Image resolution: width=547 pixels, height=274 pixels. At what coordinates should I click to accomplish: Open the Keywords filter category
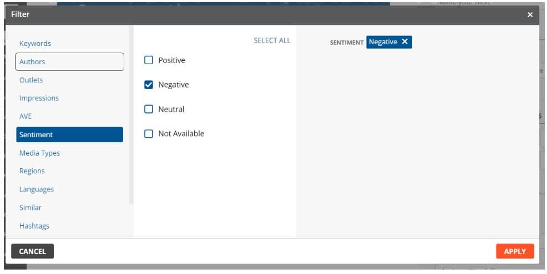pyautogui.click(x=35, y=44)
